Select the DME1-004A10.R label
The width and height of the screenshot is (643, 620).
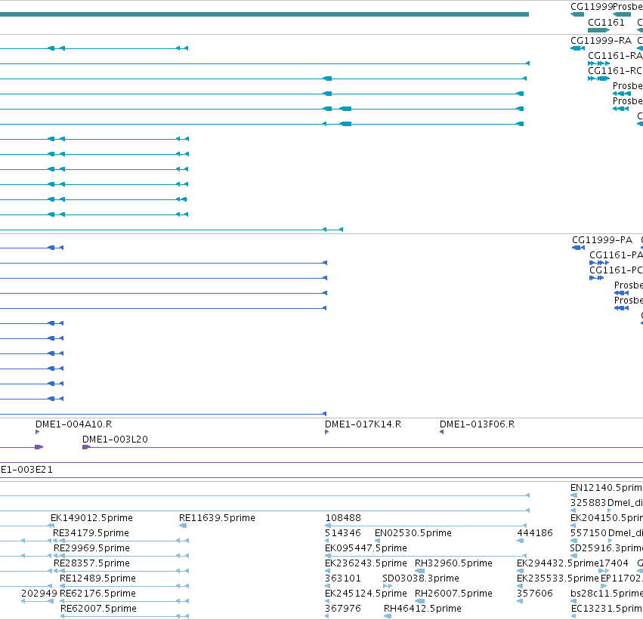[73, 424]
